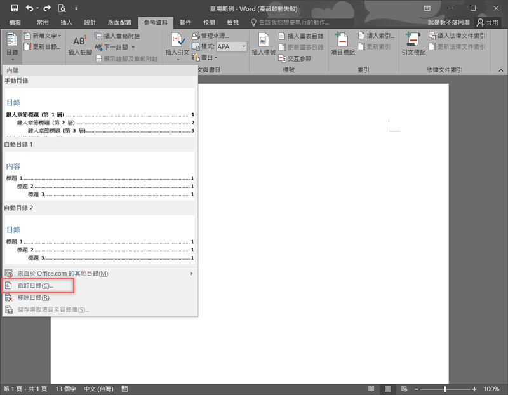Screen dimensions: 508x395
Task: Switch to Read Mode view in status bar
Action: pos(371,389)
